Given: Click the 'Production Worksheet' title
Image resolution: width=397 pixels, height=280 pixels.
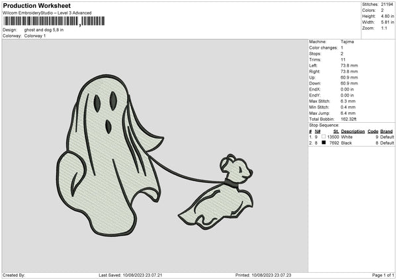Looking at the screenshot, I should (x=37, y=5).
